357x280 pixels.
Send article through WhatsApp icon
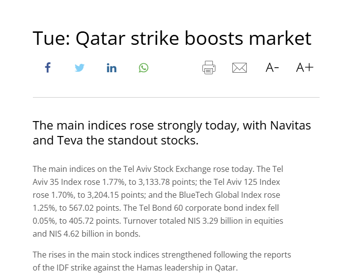click(144, 68)
